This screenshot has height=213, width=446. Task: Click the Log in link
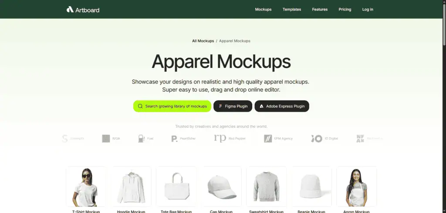[x=368, y=10]
